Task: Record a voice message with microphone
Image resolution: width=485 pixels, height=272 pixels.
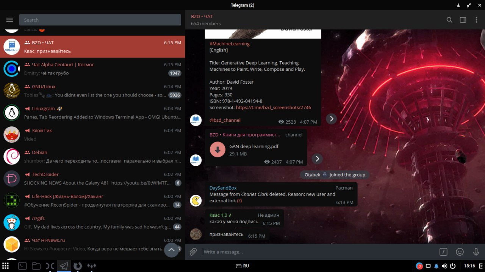Action: tap(476, 252)
